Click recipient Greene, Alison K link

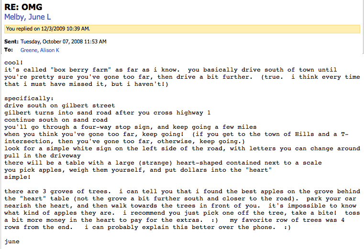coord(40,50)
